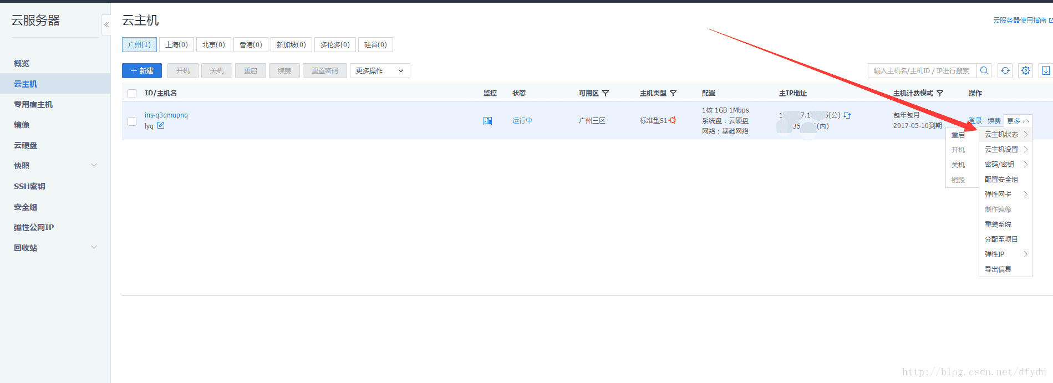1053x383 pixels.
Task: Click the download export icon
Action: click(1046, 70)
